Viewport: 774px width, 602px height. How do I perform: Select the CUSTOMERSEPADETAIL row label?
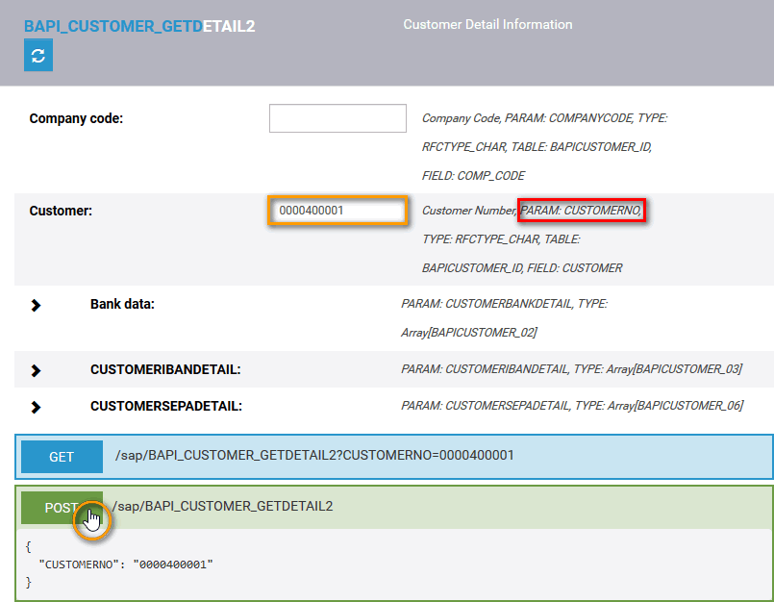tap(165, 406)
